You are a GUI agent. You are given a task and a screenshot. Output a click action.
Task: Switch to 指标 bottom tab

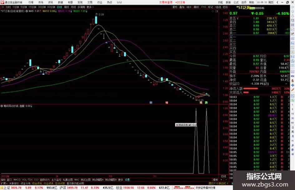3,180
